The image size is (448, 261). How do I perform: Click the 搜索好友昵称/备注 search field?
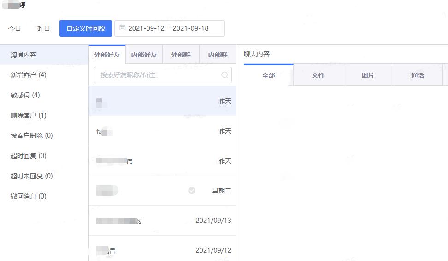point(163,75)
